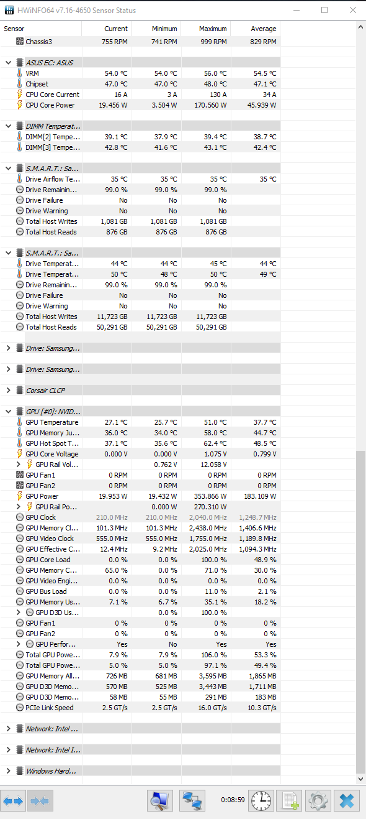This screenshot has height=819, width=366.
Task: Select the CPU Core Power row
Action: click(x=140, y=105)
